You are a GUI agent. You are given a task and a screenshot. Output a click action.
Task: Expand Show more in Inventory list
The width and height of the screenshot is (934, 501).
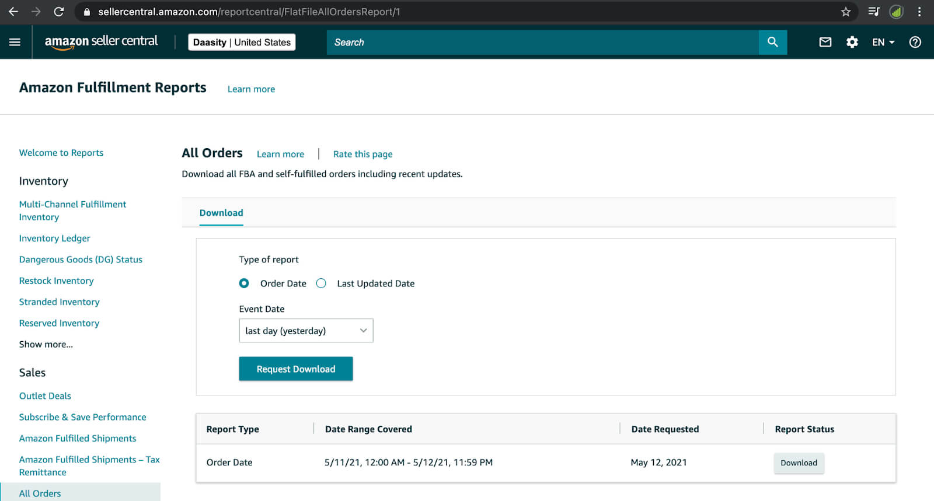tap(46, 344)
